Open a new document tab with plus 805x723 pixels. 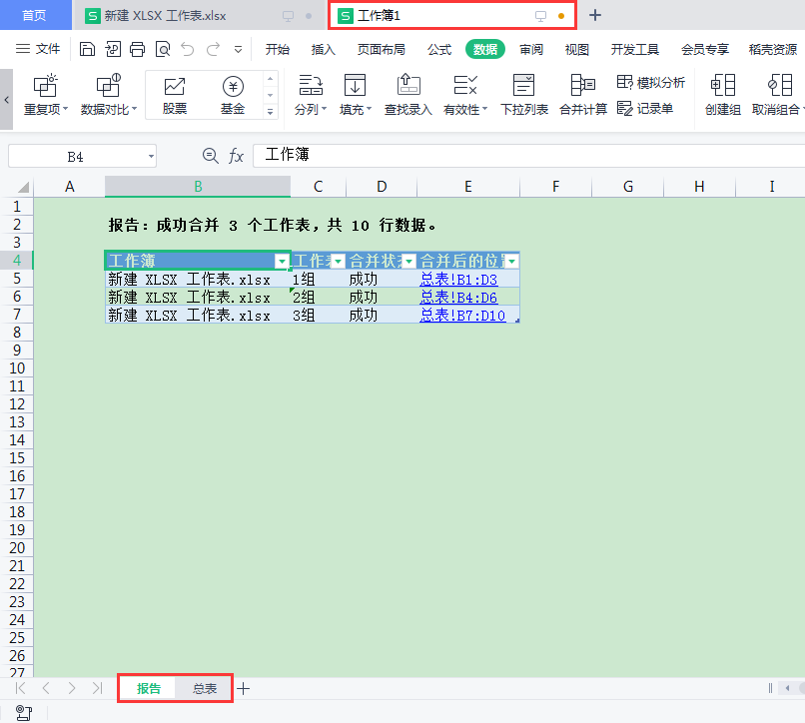[x=595, y=15]
